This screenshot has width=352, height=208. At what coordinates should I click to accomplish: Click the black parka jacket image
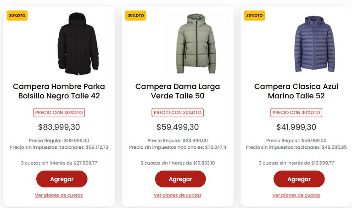pyautogui.click(x=78, y=44)
